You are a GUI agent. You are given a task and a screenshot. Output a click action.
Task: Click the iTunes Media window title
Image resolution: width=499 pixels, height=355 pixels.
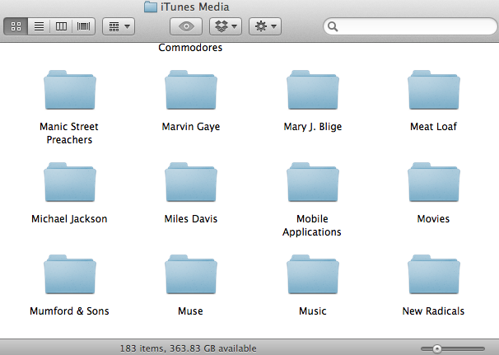pos(195,7)
